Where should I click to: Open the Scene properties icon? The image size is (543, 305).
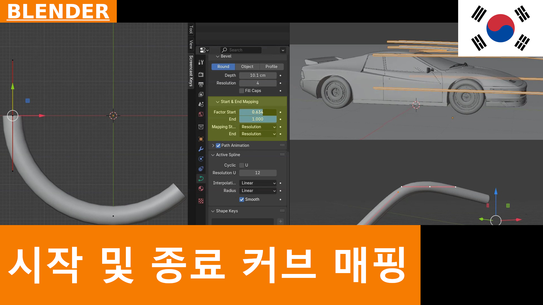pyautogui.click(x=201, y=104)
